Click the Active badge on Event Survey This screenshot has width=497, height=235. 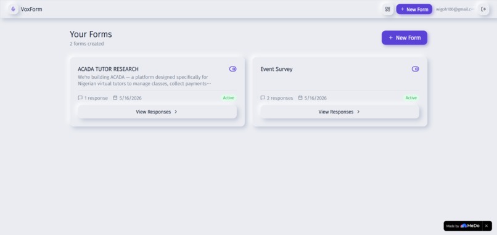[x=411, y=98]
